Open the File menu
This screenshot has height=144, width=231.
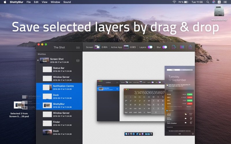[29, 2]
